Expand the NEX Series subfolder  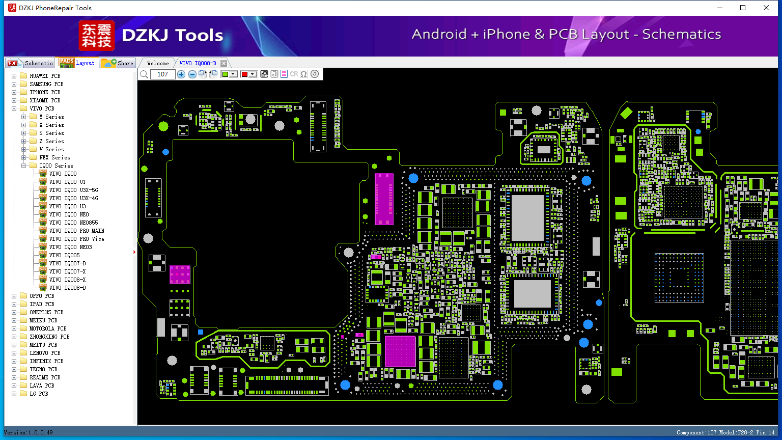pyautogui.click(x=24, y=157)
